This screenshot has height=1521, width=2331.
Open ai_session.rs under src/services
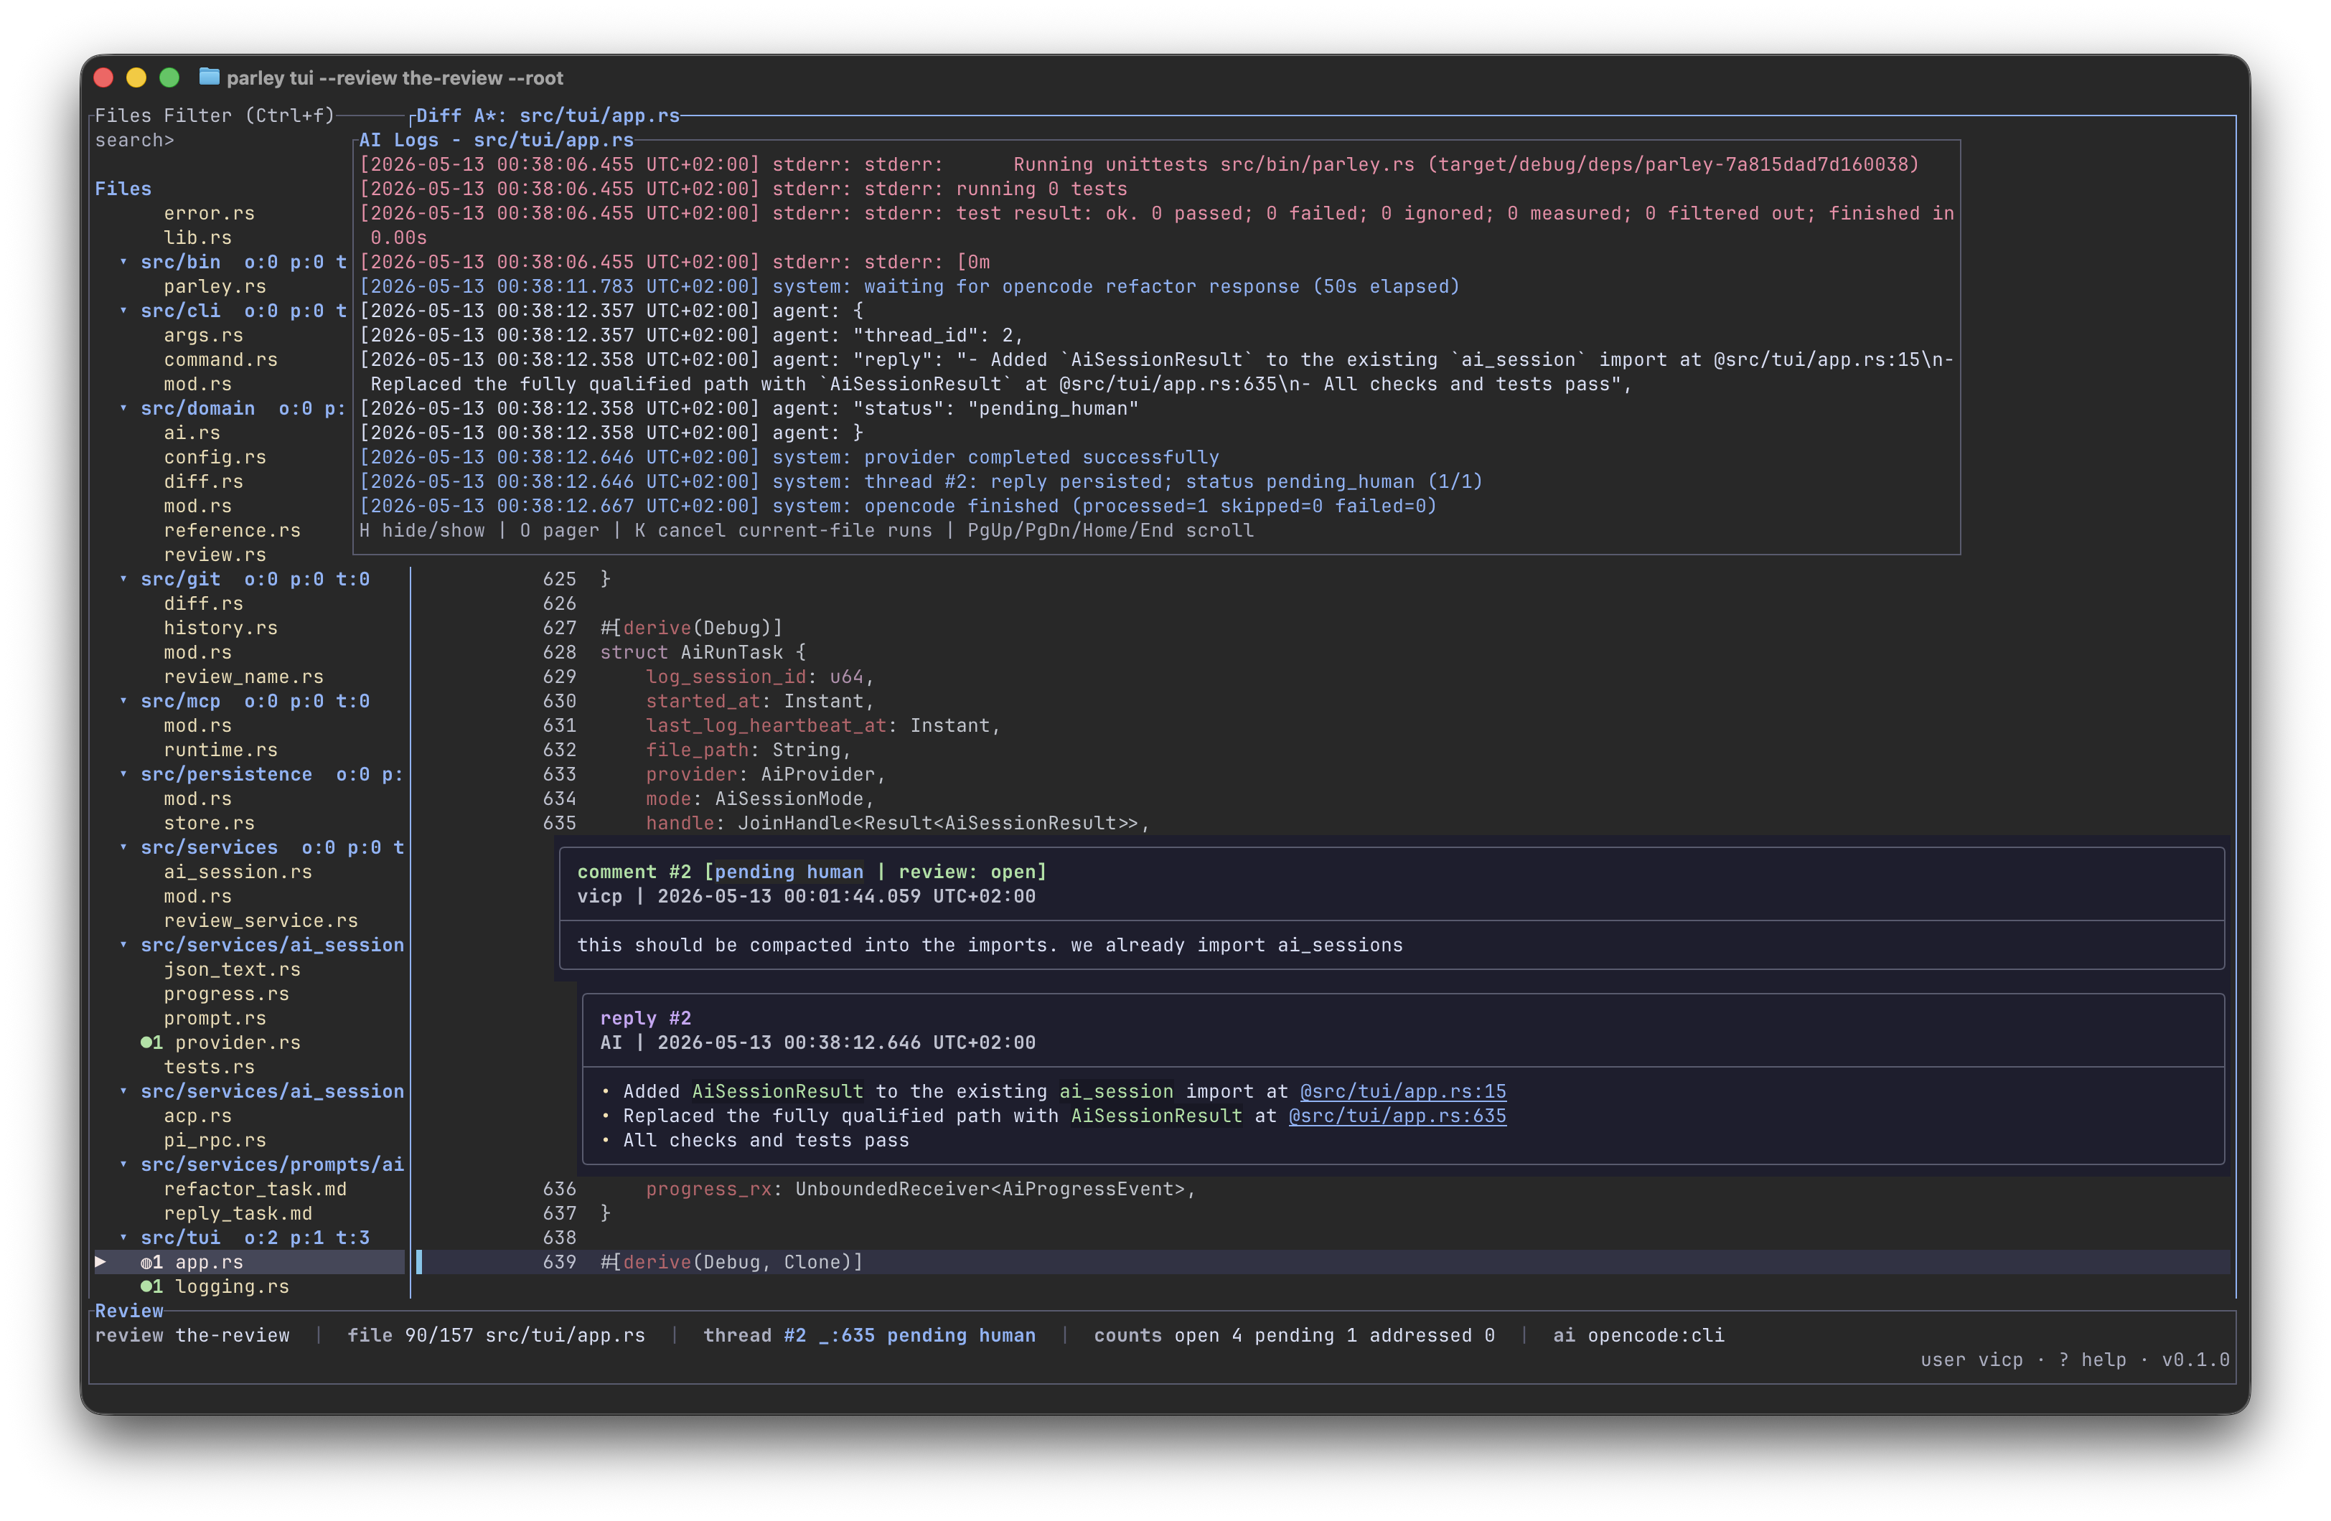[238, 872]
